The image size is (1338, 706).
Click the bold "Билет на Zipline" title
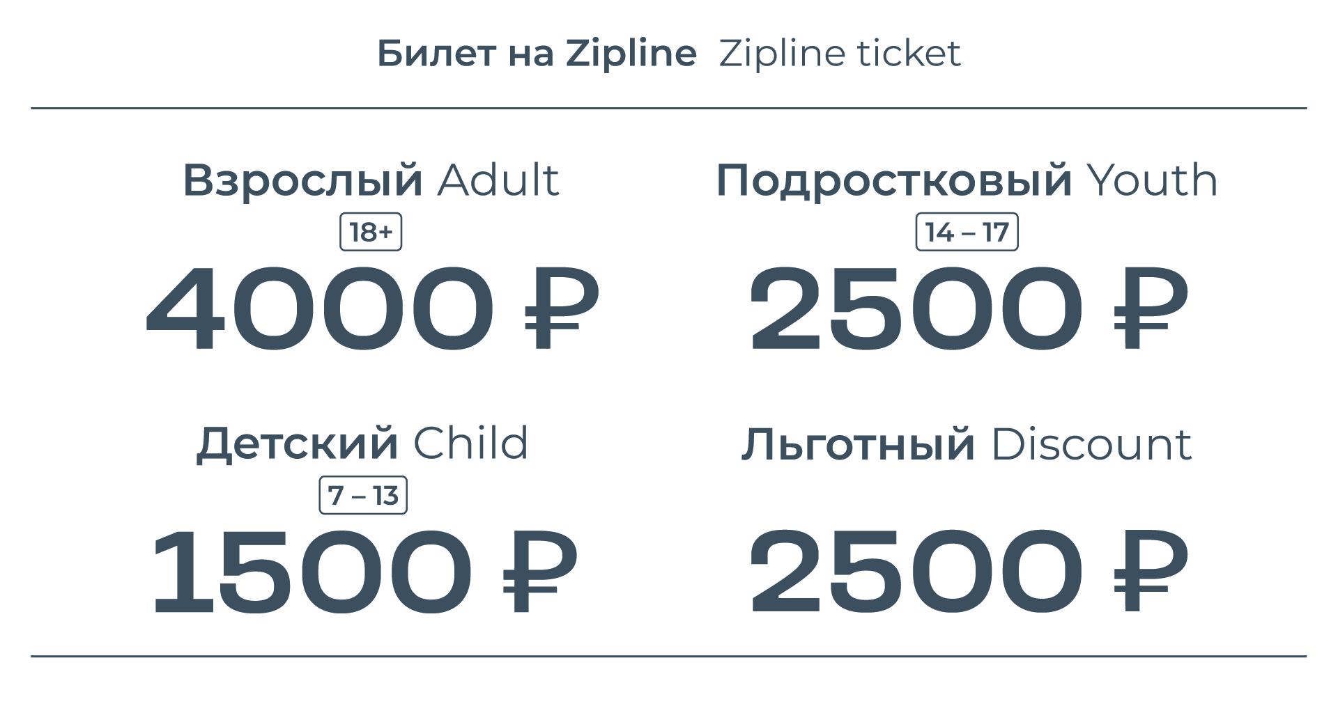pos(537,54)
